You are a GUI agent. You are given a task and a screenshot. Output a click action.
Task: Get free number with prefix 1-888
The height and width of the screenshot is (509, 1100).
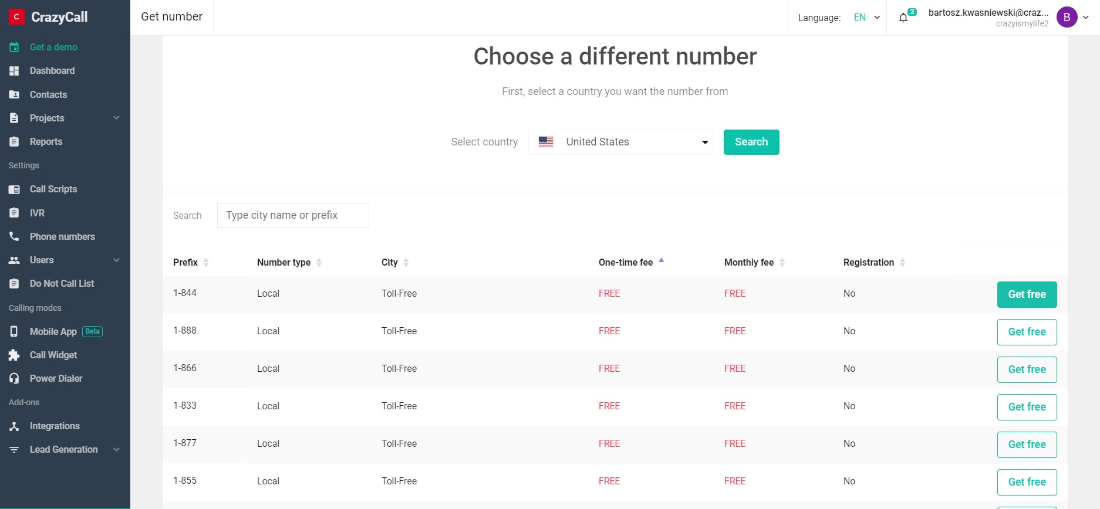click(1027, 332)
